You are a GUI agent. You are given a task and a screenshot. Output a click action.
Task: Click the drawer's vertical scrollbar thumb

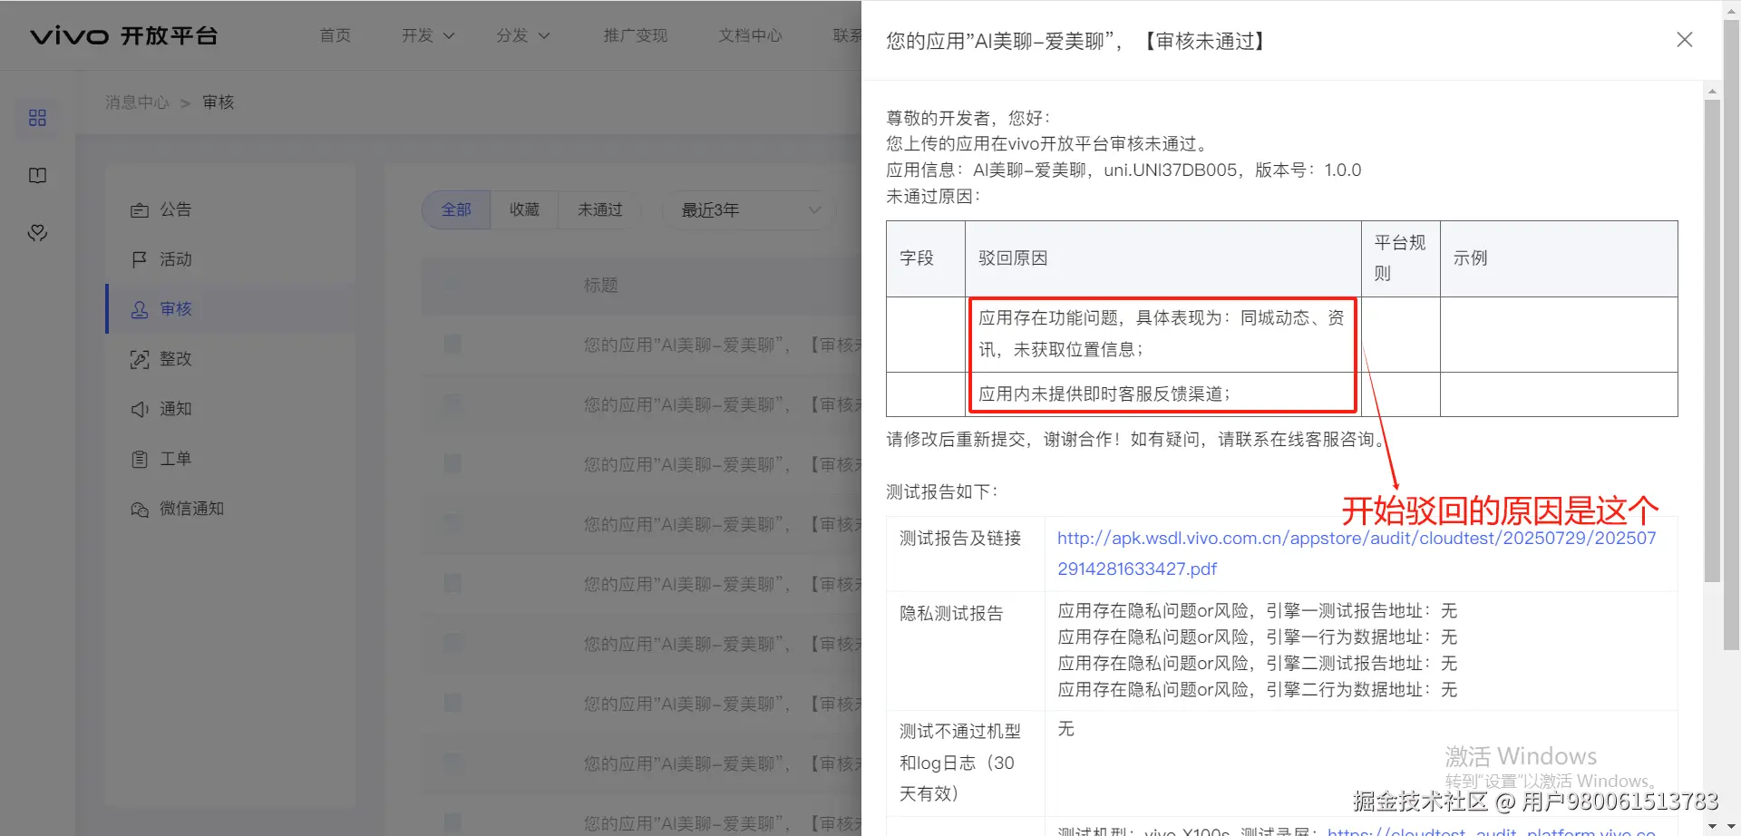(x=1712, y=341)
